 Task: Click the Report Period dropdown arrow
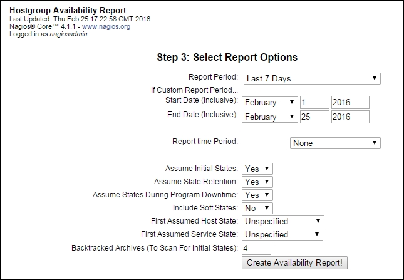[375, 78]
